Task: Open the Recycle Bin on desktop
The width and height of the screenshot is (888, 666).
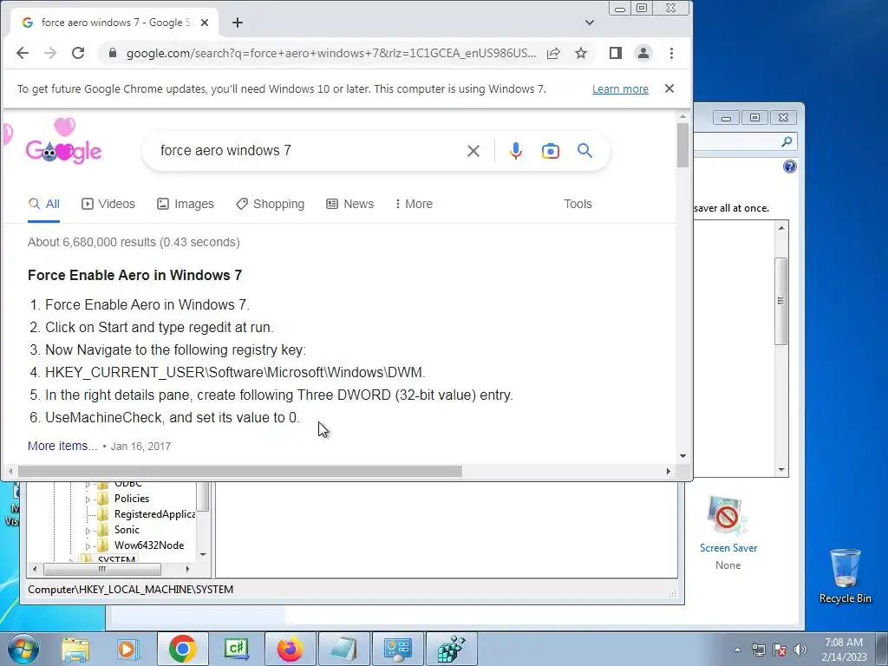Action: [845, 577]
